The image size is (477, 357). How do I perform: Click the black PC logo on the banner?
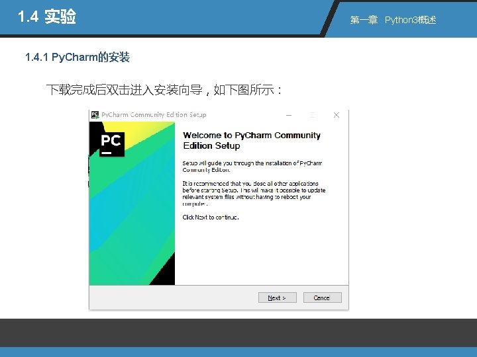click(112, 144)
